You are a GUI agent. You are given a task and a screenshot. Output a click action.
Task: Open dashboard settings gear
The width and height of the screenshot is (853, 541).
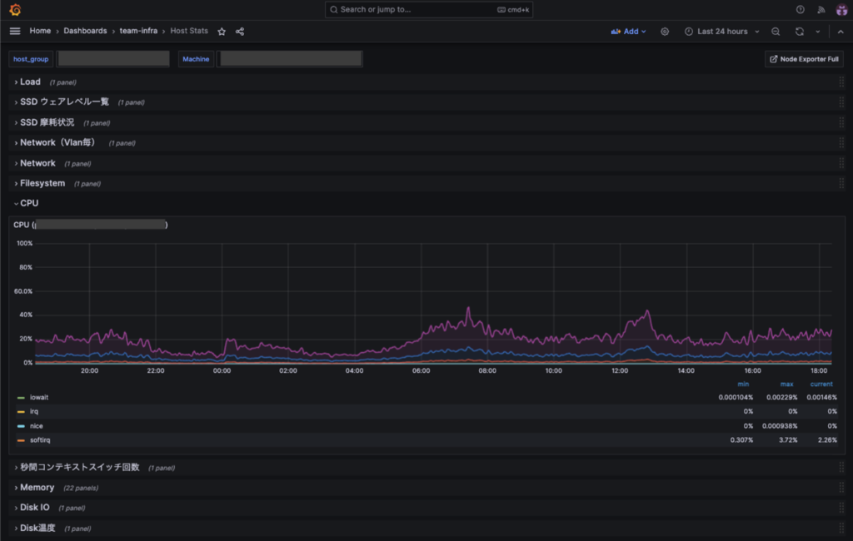(x=665, y=32)
